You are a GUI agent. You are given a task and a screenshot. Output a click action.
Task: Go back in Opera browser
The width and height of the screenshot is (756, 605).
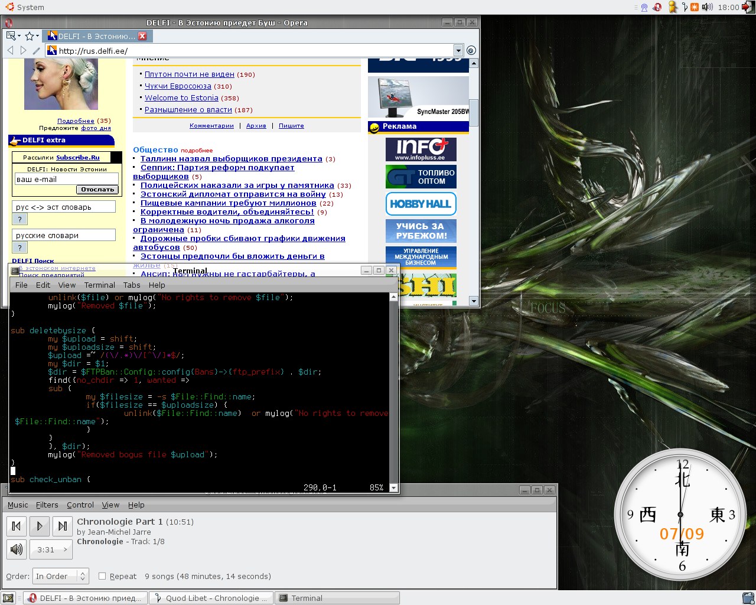tap(11, 51)
